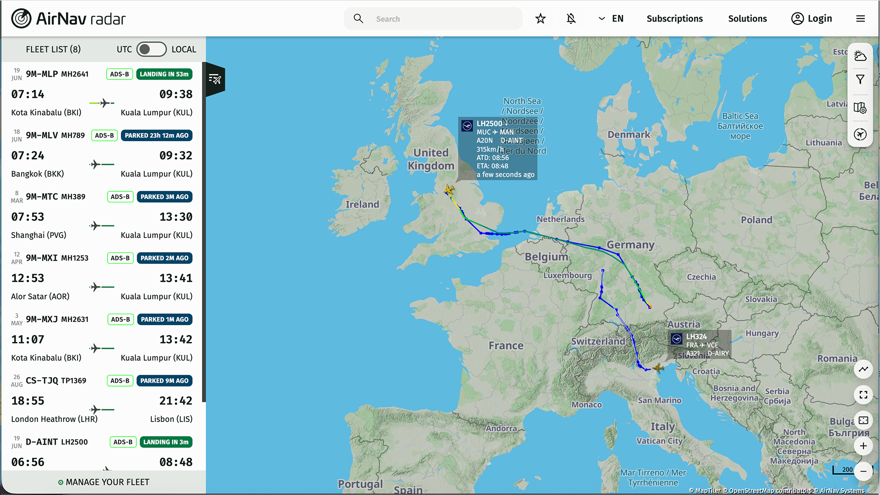Toggle UTC / LOCAL time switch
880x495 pixels.
tap(151, 49)
